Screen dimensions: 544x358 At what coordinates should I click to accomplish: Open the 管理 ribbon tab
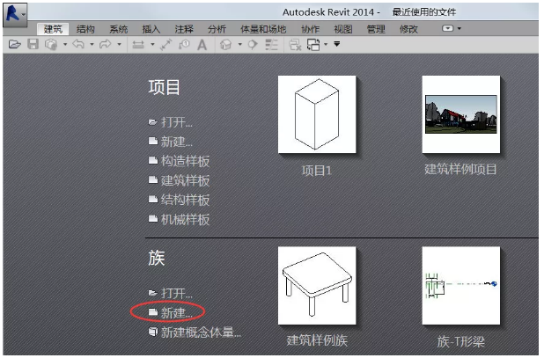tap(376, 29)
